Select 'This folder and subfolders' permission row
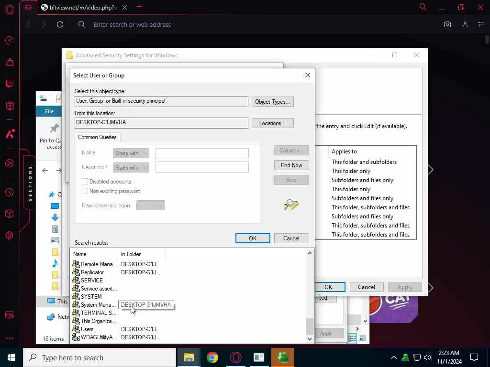The width and height of the screenshot is (490, 367). (364, 162)
